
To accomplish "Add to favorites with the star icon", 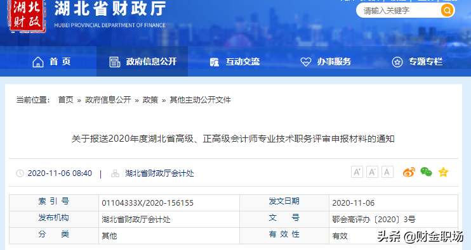I will (443, 172).
